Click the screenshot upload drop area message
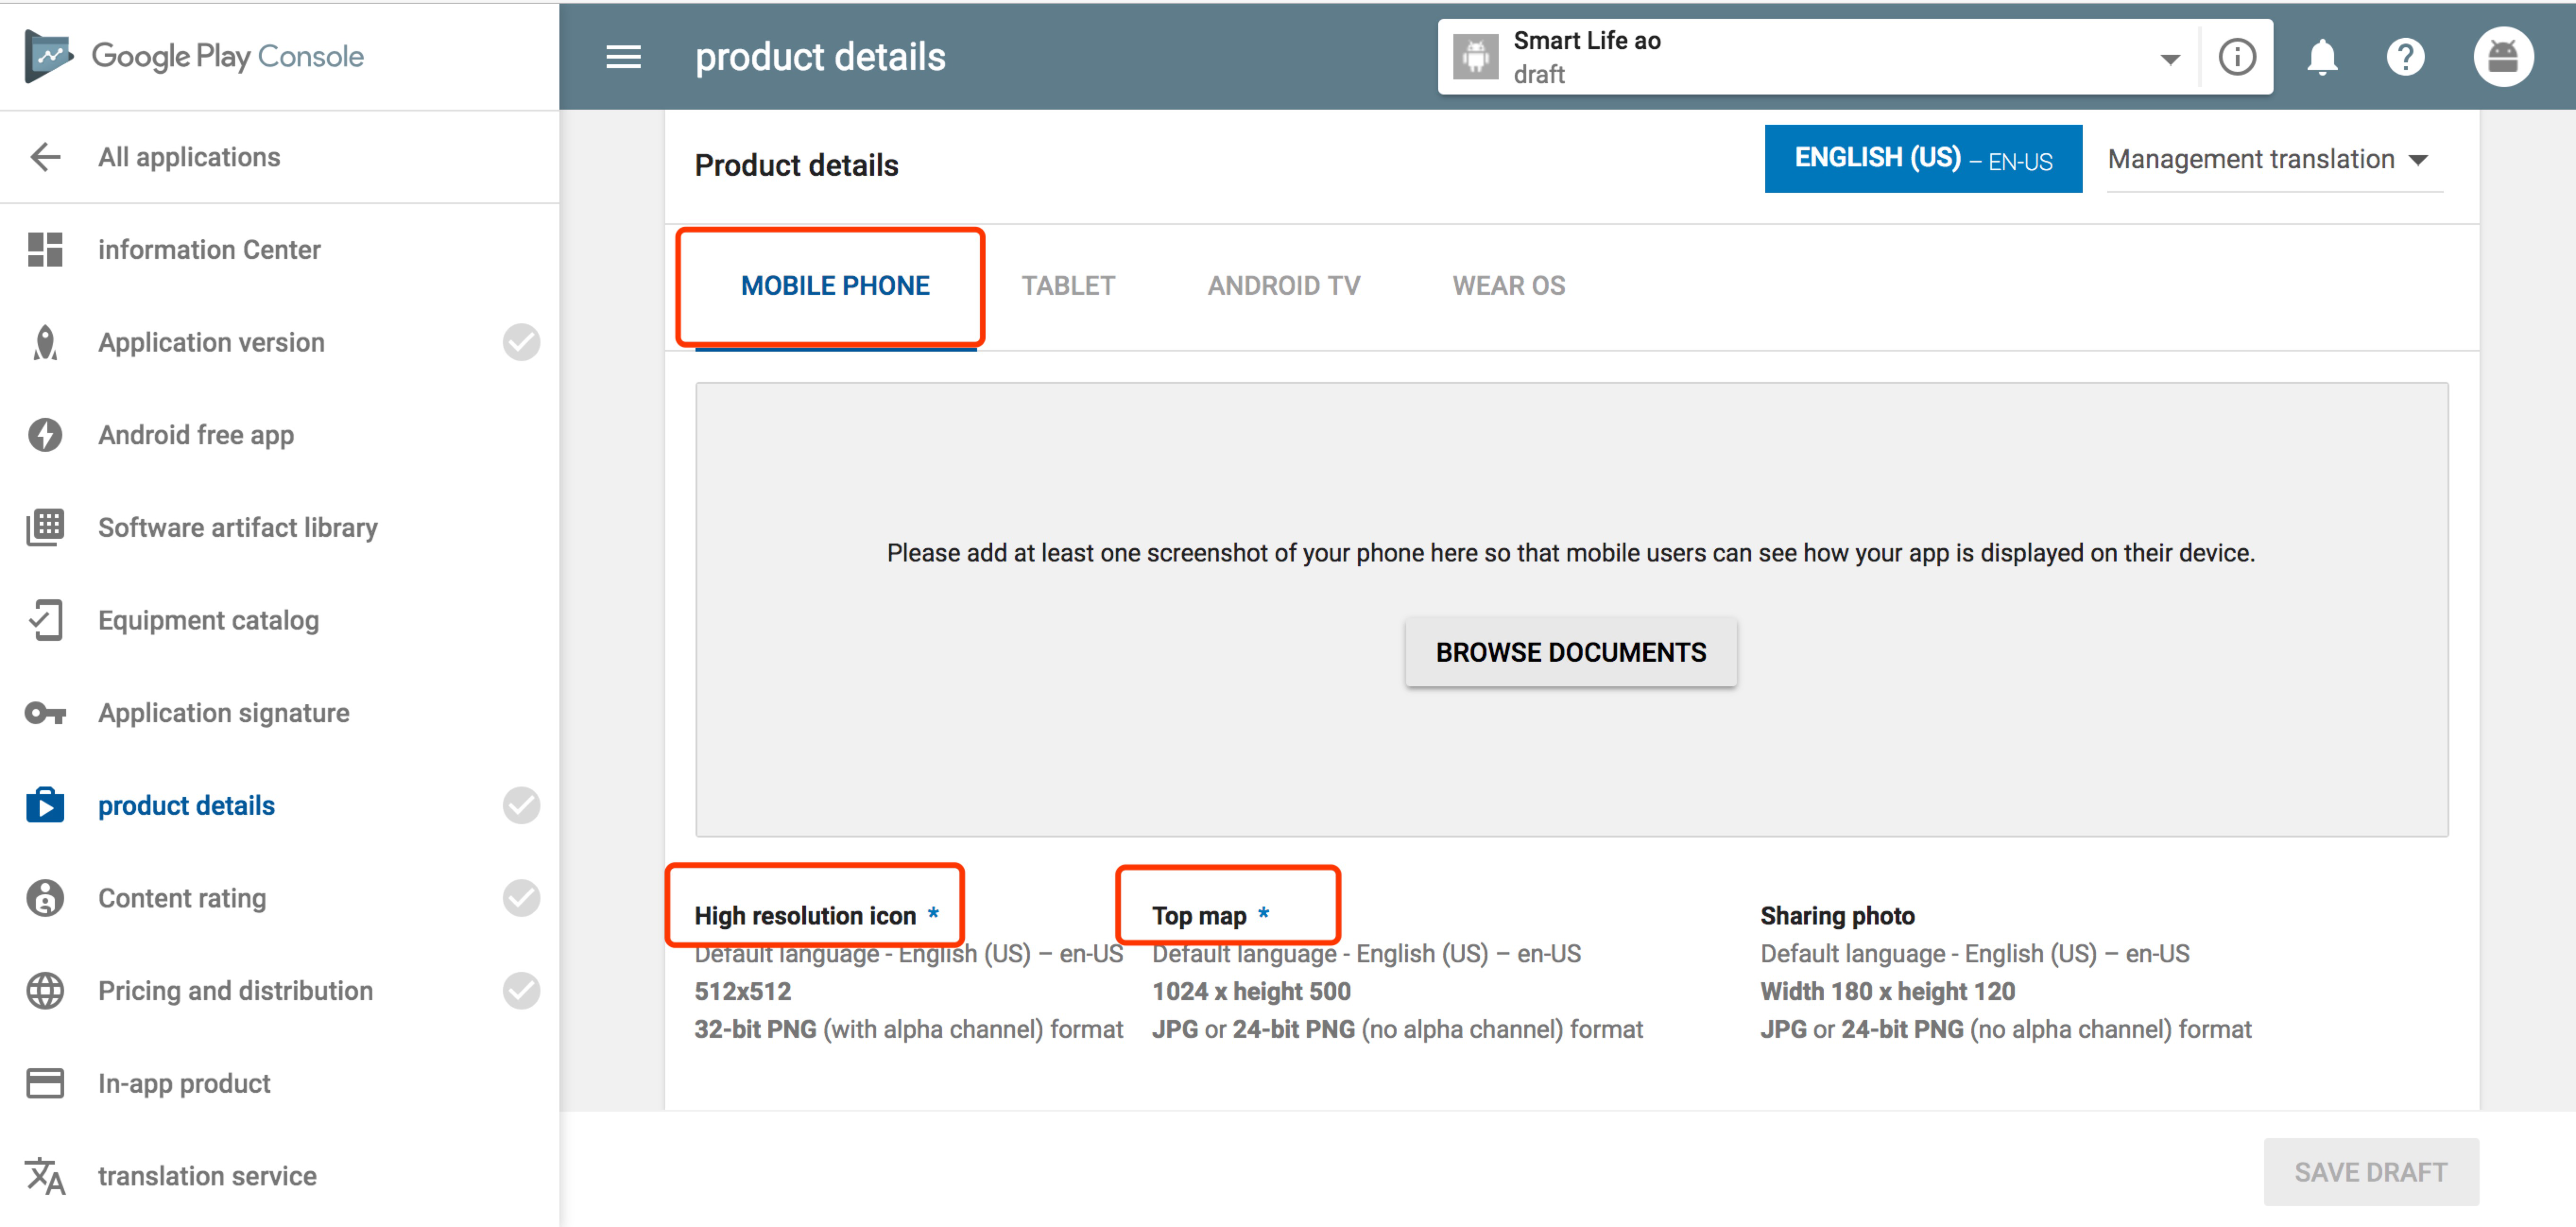 (1570, 553)
